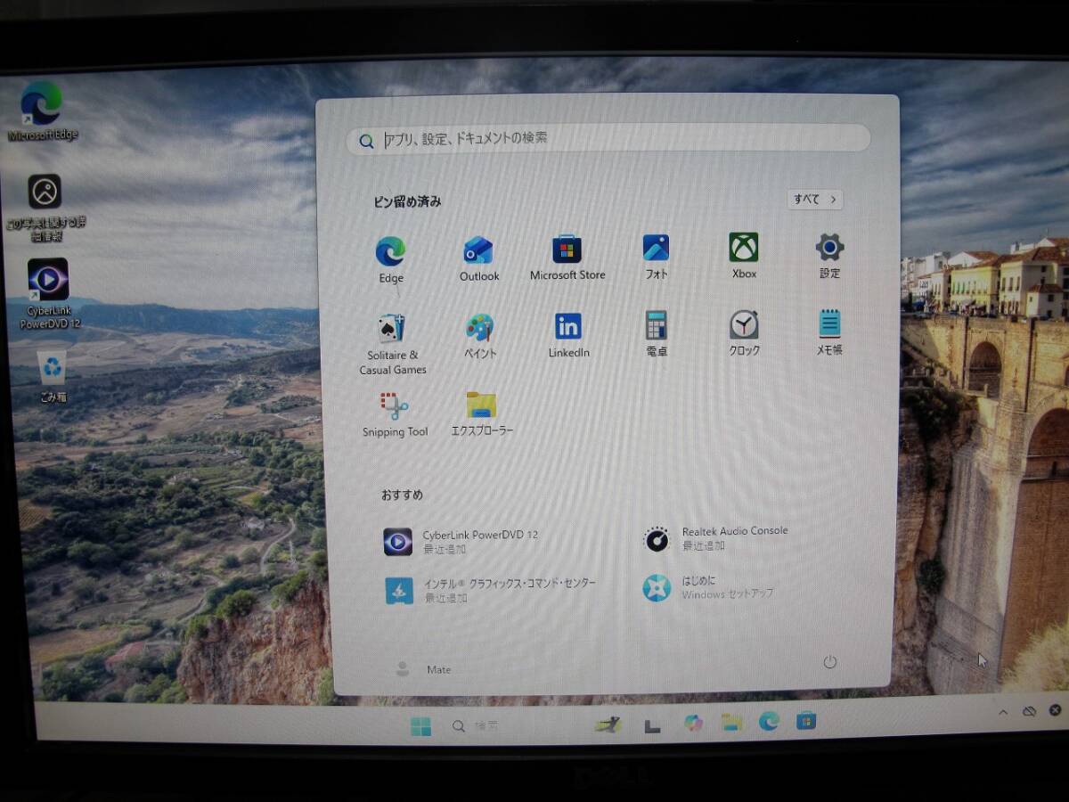Image resolution: width=1069 pixels, height=802 pixels.
Task: Open the Mate user account menu
Action: coord(423,669)
